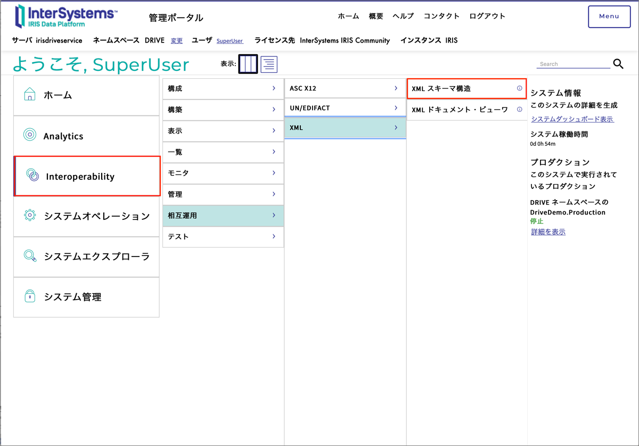
Task: Expand the 管理 submenu chevron
Action: point(274,194)
